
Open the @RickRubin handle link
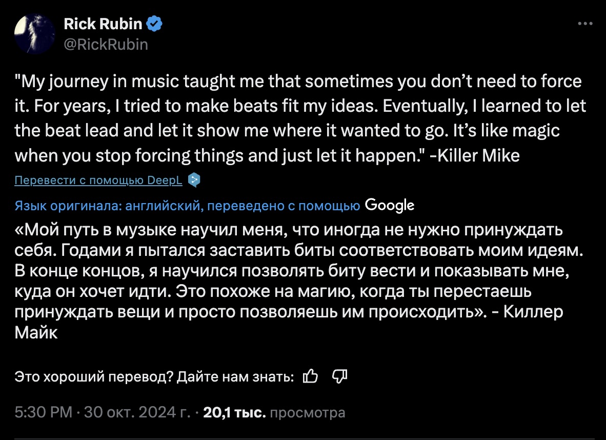pyautogui.click(x=106, y=45)
